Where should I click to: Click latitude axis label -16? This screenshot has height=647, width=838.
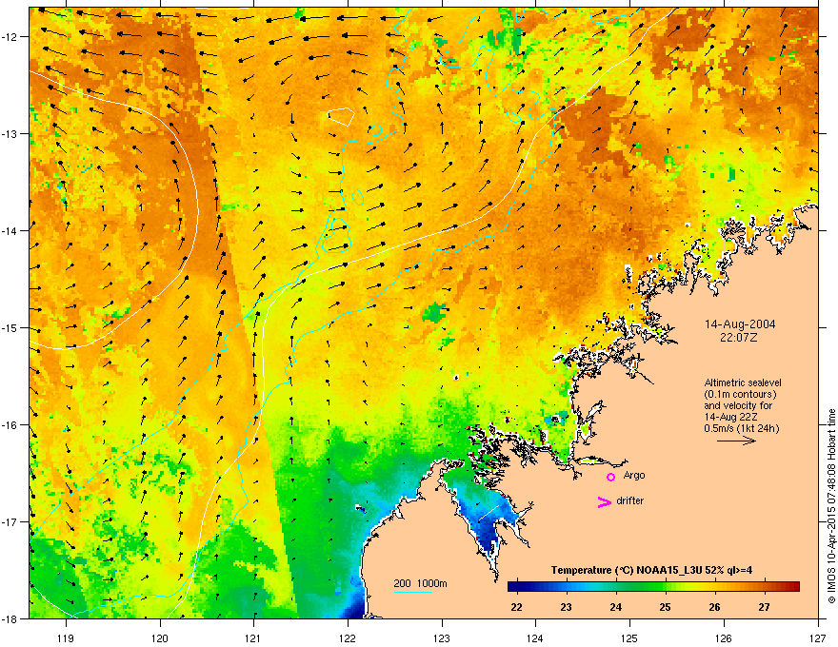10,425
